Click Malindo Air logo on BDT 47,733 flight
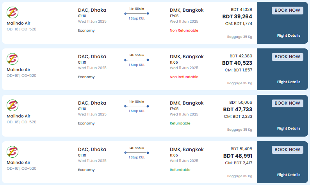 [x=12, y=105]
